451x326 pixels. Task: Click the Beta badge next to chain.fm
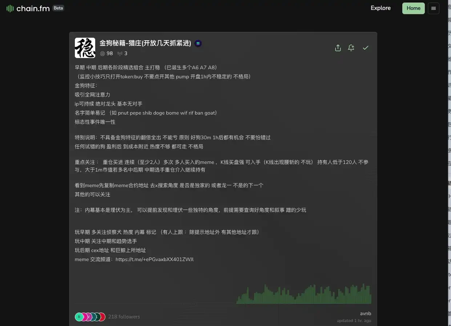(x=58, y=8)
